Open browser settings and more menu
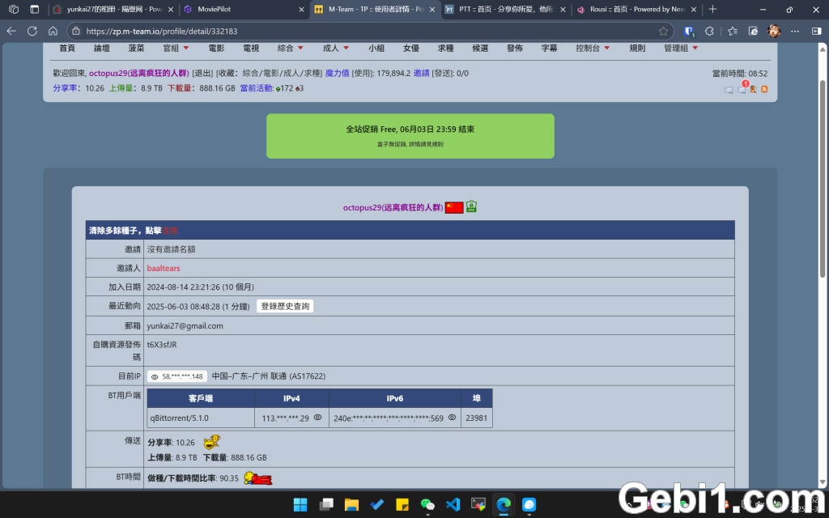This screenshot has width=829, height=518. (795, 32)
